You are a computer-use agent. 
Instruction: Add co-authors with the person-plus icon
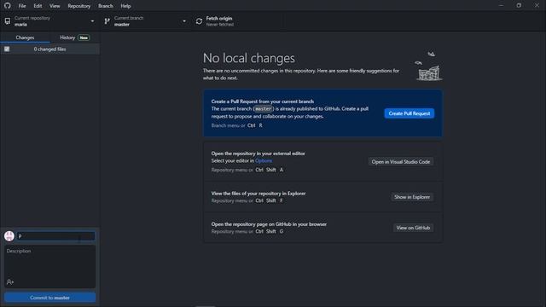click(x=10, y=282)
